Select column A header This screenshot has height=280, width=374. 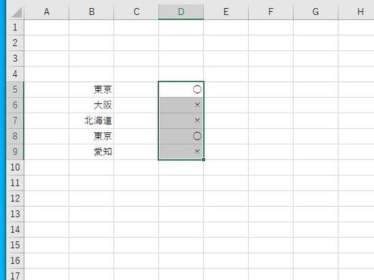pos(46,12)
